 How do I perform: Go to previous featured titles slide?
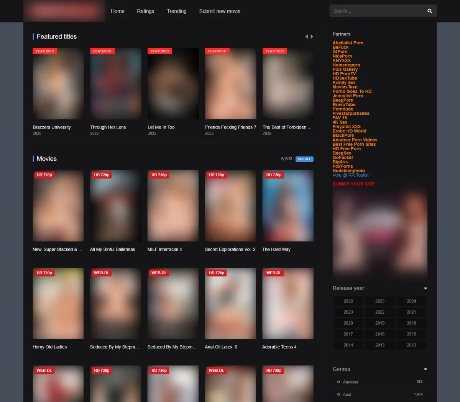coord(306,37)
